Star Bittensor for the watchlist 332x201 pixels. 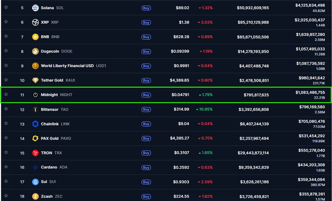[x=6, y=109]
